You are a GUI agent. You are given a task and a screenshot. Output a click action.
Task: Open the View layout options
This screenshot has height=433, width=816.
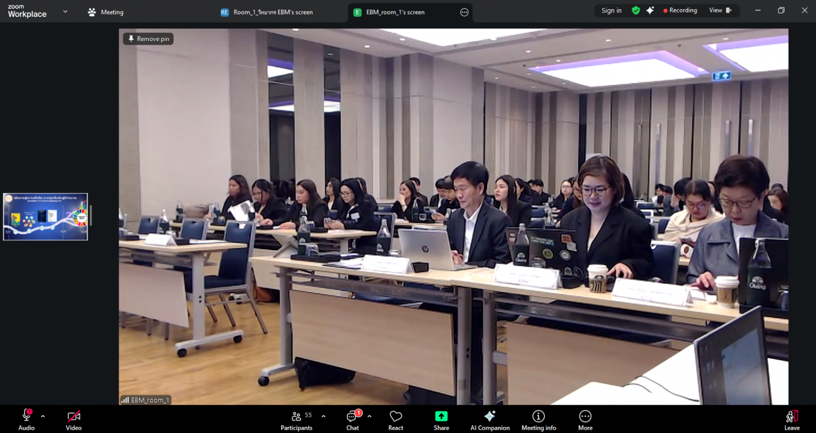click(720, 10)
